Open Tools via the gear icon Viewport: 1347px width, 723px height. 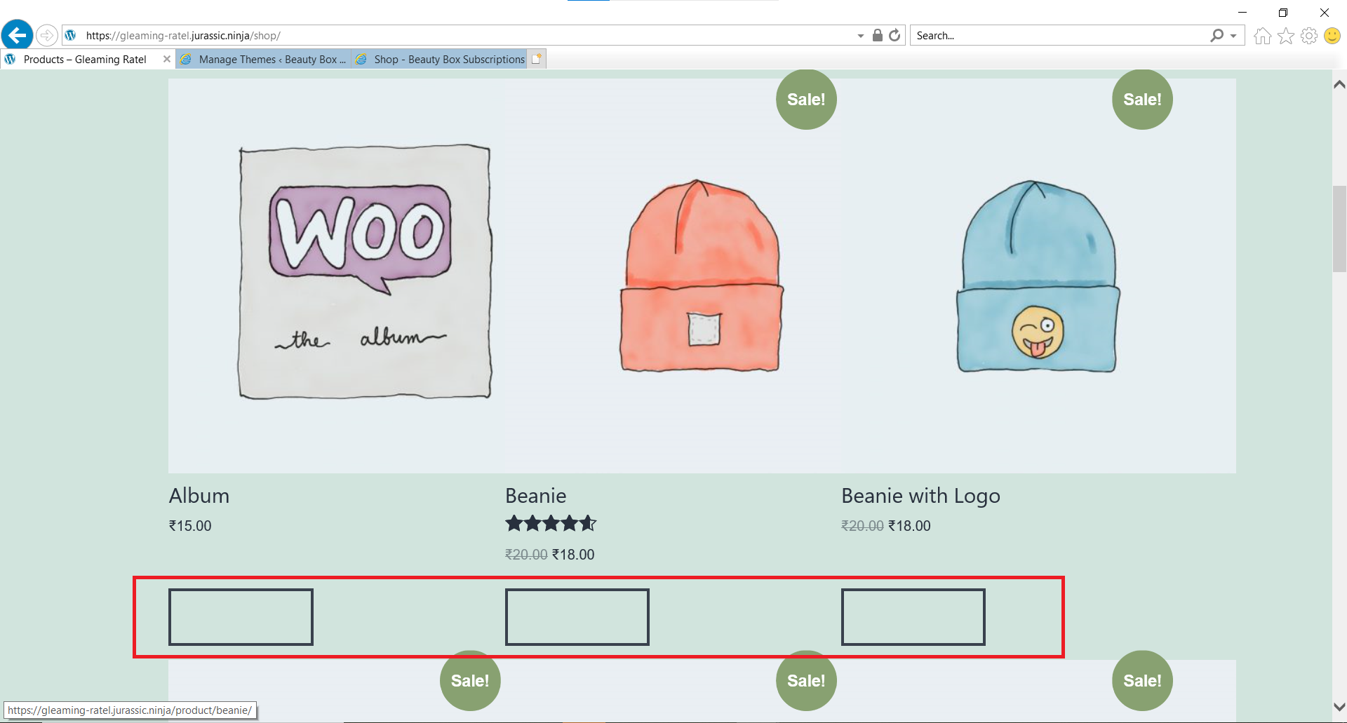pyautogui.click(x=1309, y=35)
